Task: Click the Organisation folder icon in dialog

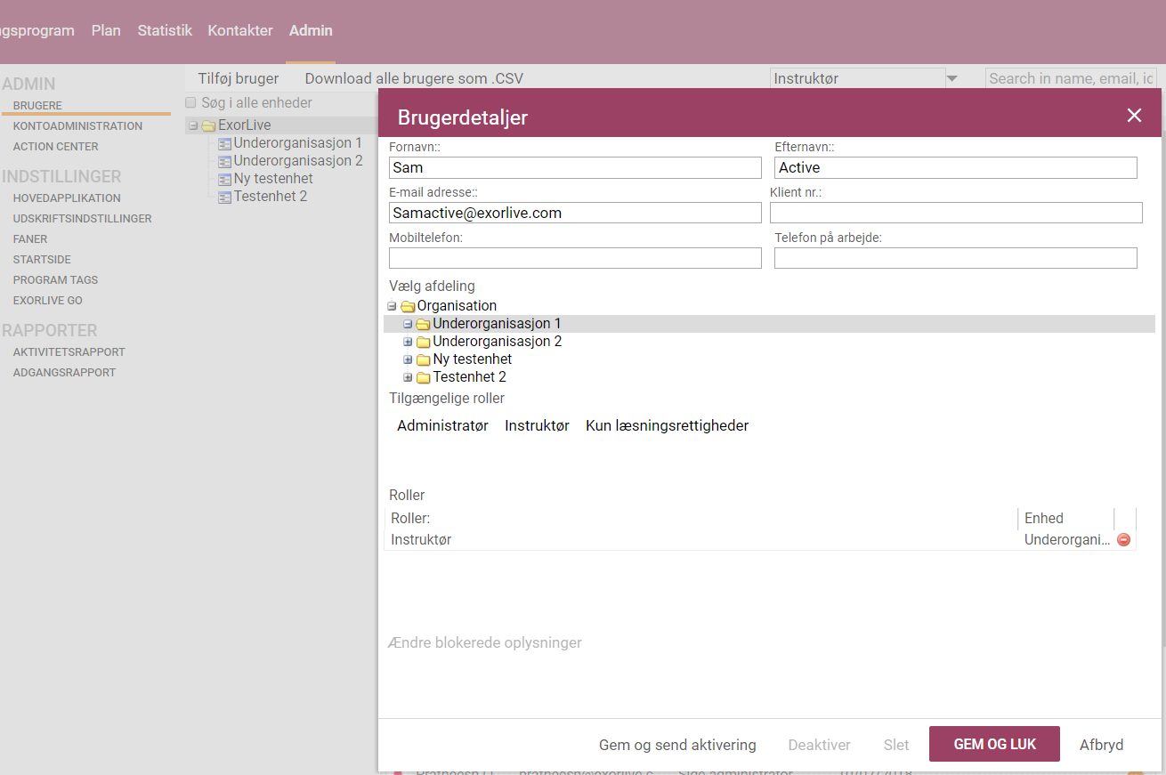Action: [408, 306]
